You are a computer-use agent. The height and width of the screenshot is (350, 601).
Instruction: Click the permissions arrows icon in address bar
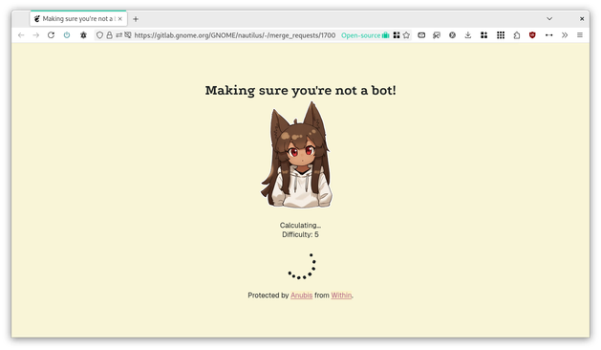[x=118, y=35]
